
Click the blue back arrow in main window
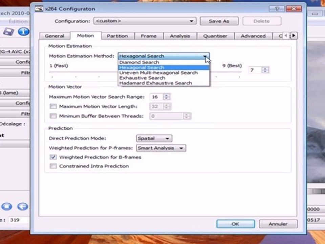23,206
